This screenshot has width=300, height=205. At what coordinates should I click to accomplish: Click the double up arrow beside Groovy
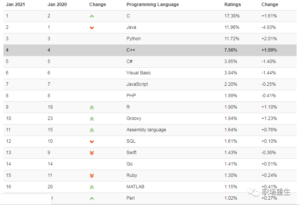[92, 119]
